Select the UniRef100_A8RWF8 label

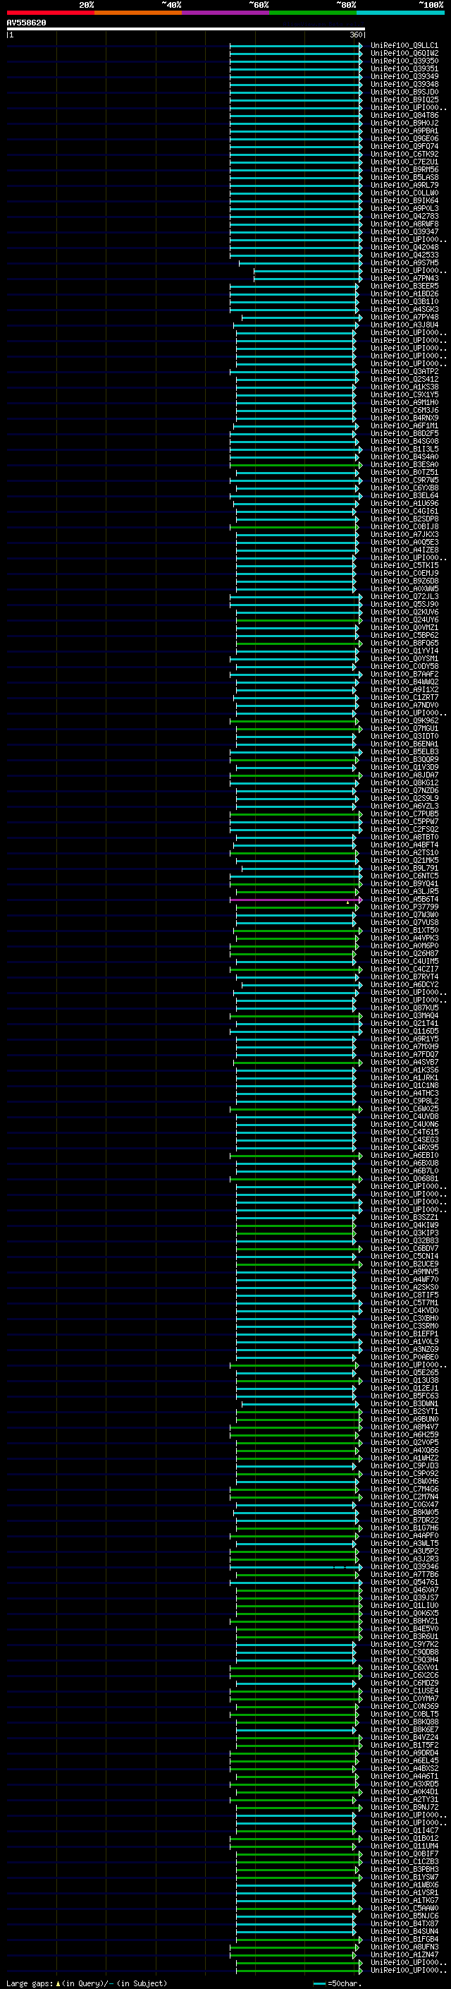point(404,224)
